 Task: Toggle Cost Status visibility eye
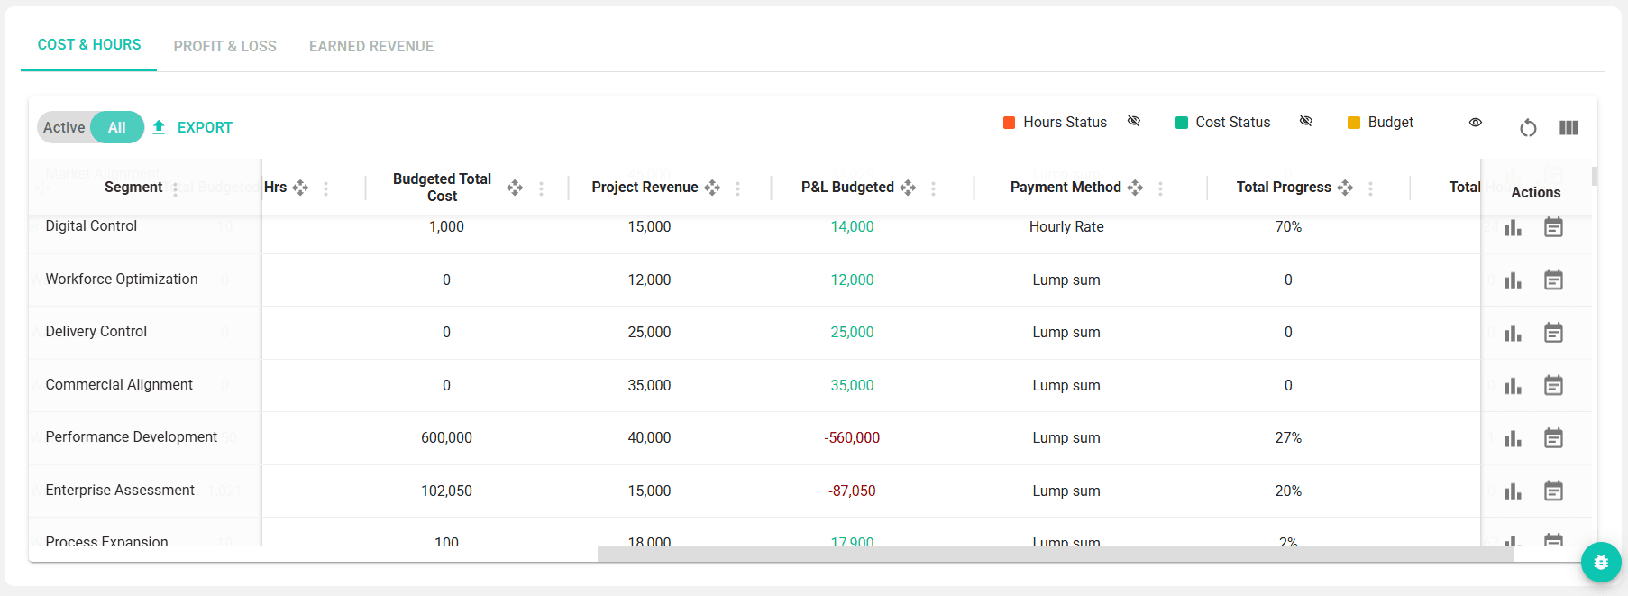(1305, 122)
